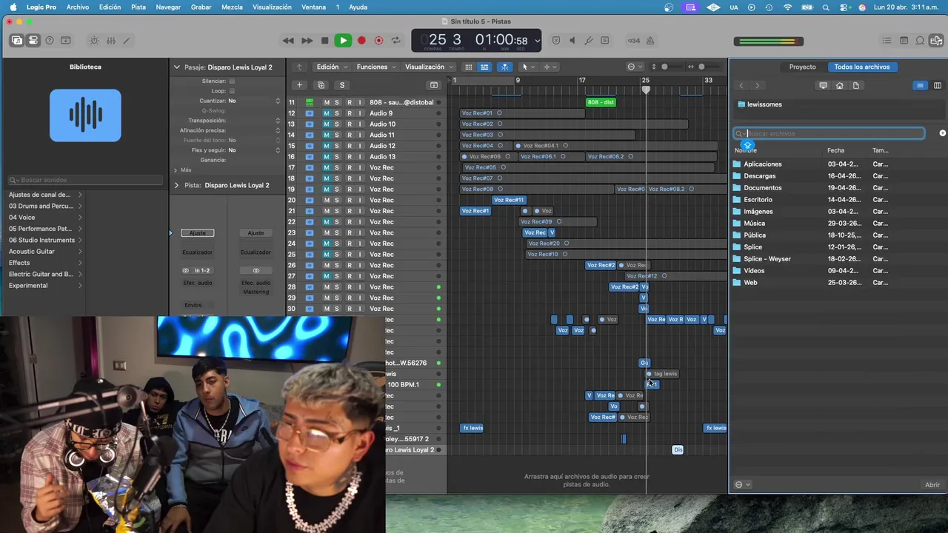Click the Buscar sonidos library search field

click(x=86, y=180)
